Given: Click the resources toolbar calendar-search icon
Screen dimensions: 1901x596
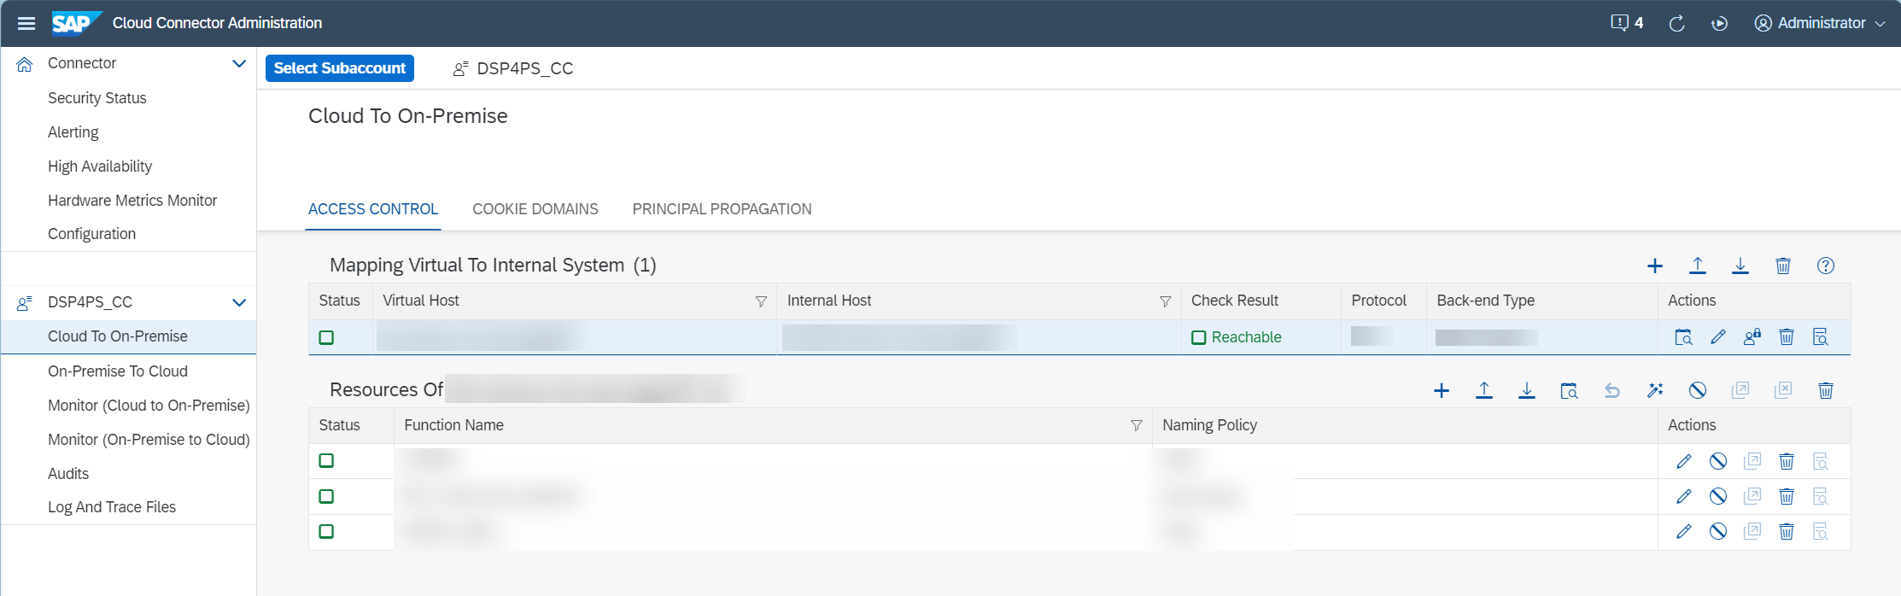Looking at the screenshot, I should (x=1570, y=390).
